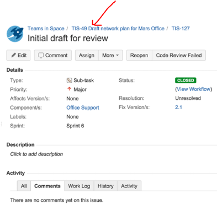Viewport: 217px width, 210px height.
Task: Click the Activity section heading
Action: coord(15,173)
